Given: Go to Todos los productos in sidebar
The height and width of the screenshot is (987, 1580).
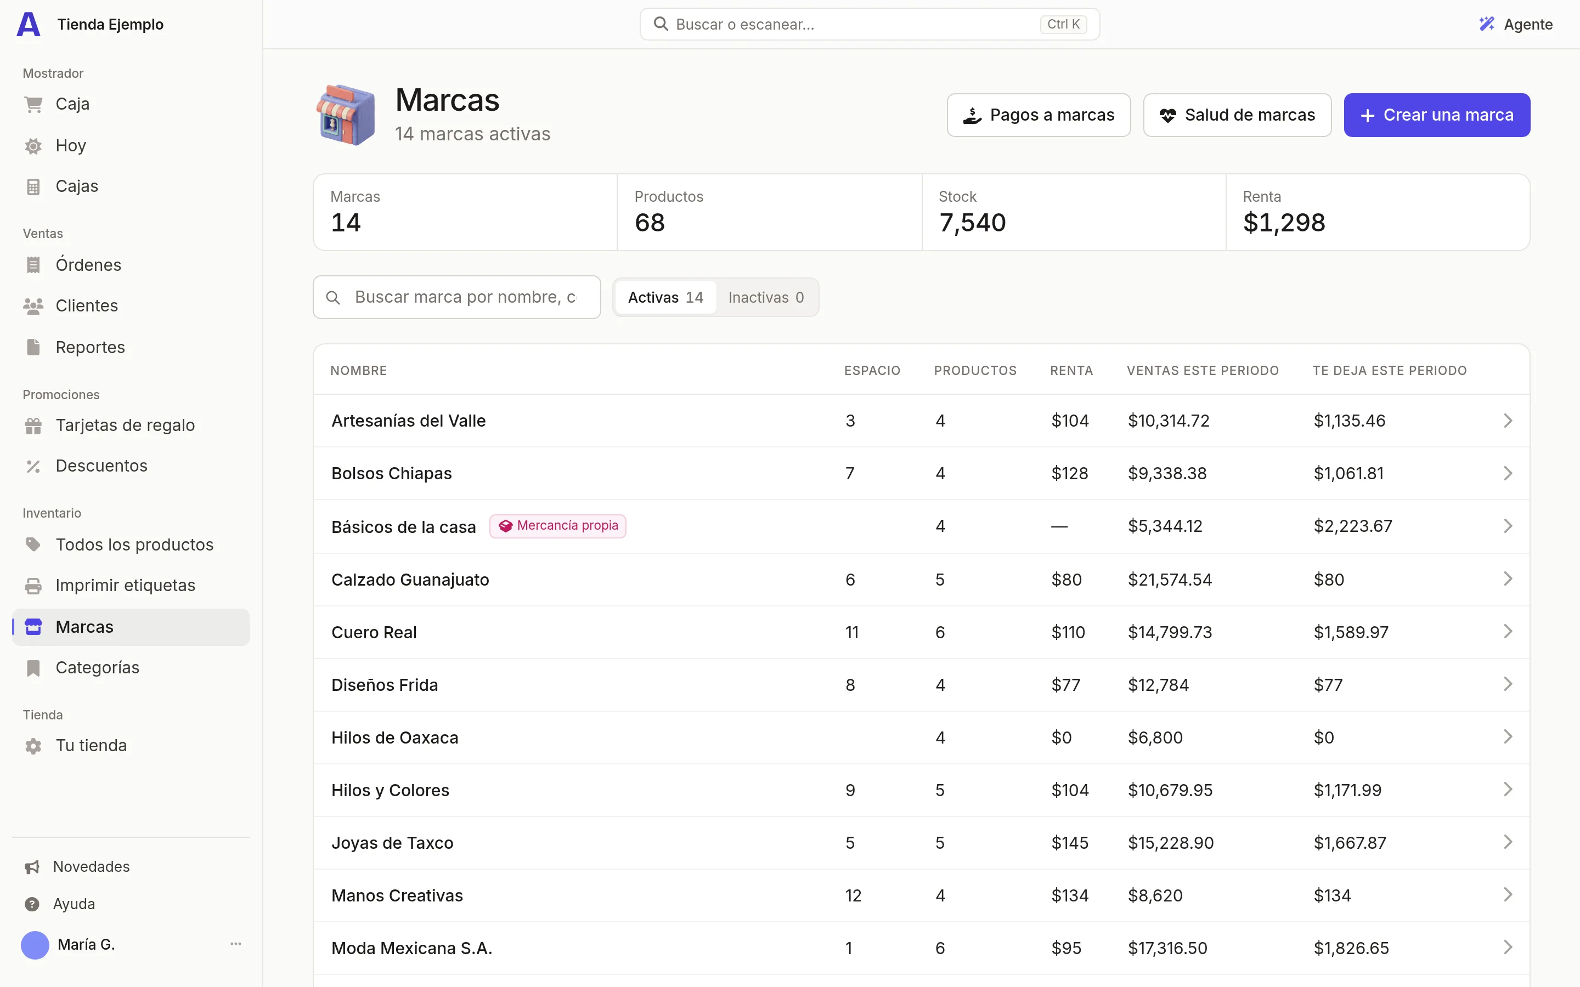Looking at the screenshot, I should click(131, 544).
